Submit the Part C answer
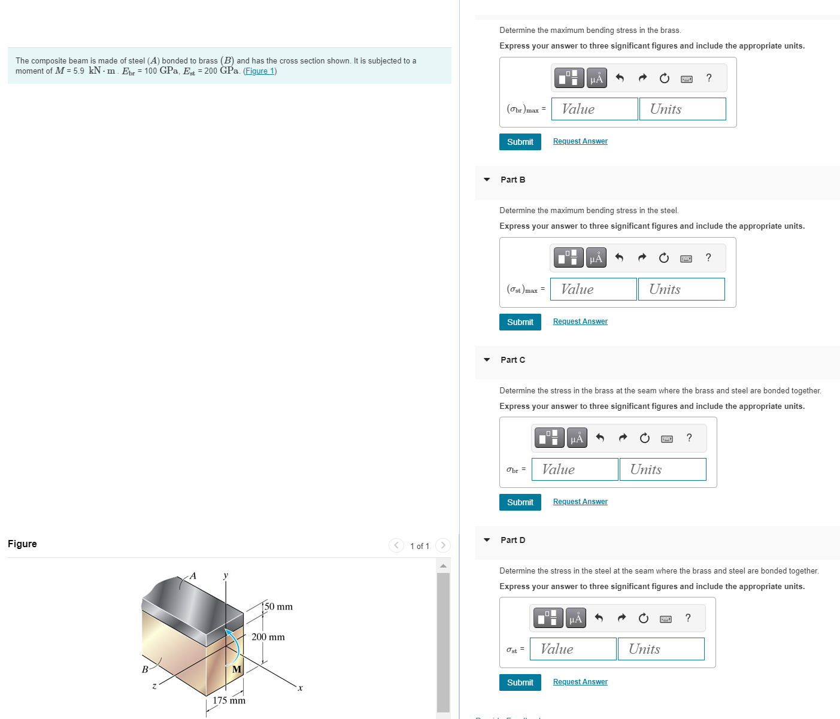 point(520,502)
